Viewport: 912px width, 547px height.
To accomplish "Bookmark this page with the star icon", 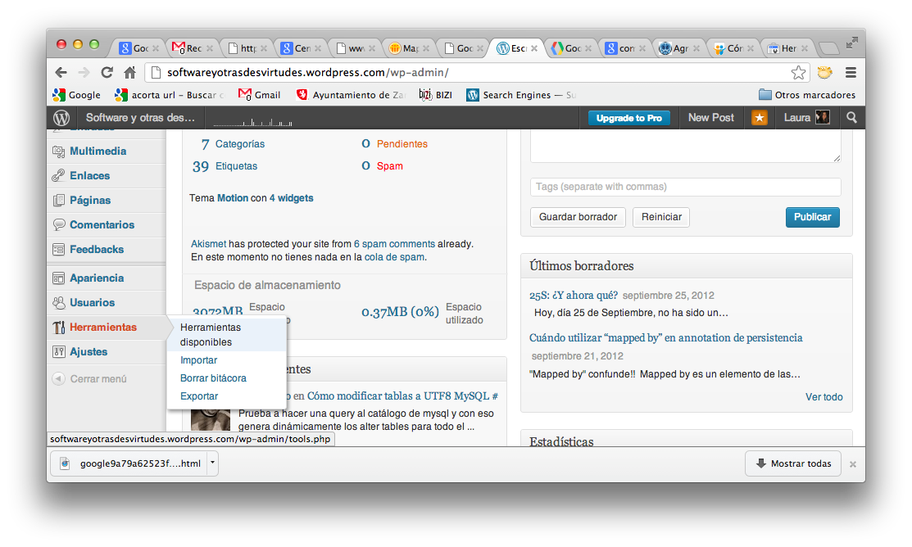I will coord(798,73).
